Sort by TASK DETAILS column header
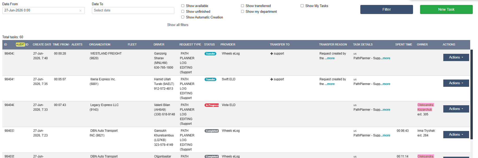The image size is (478, 158). tap(363, 45)
